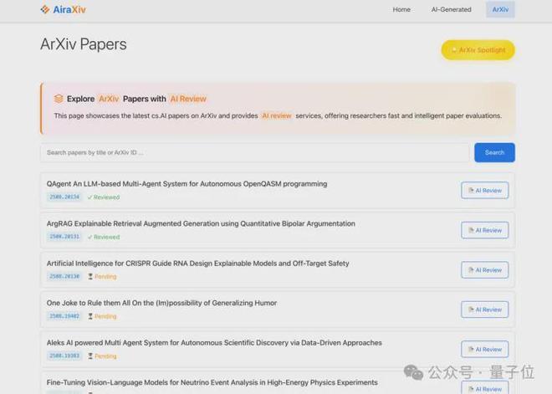Open the AI-Generated navigation item
The height and width of the screenshot is (394, 552).
coord(451,9)
